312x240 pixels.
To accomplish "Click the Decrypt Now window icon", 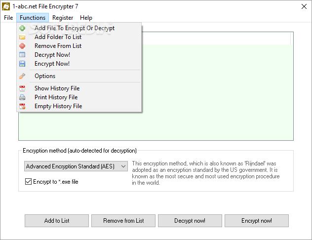I will tap(22, 55).
